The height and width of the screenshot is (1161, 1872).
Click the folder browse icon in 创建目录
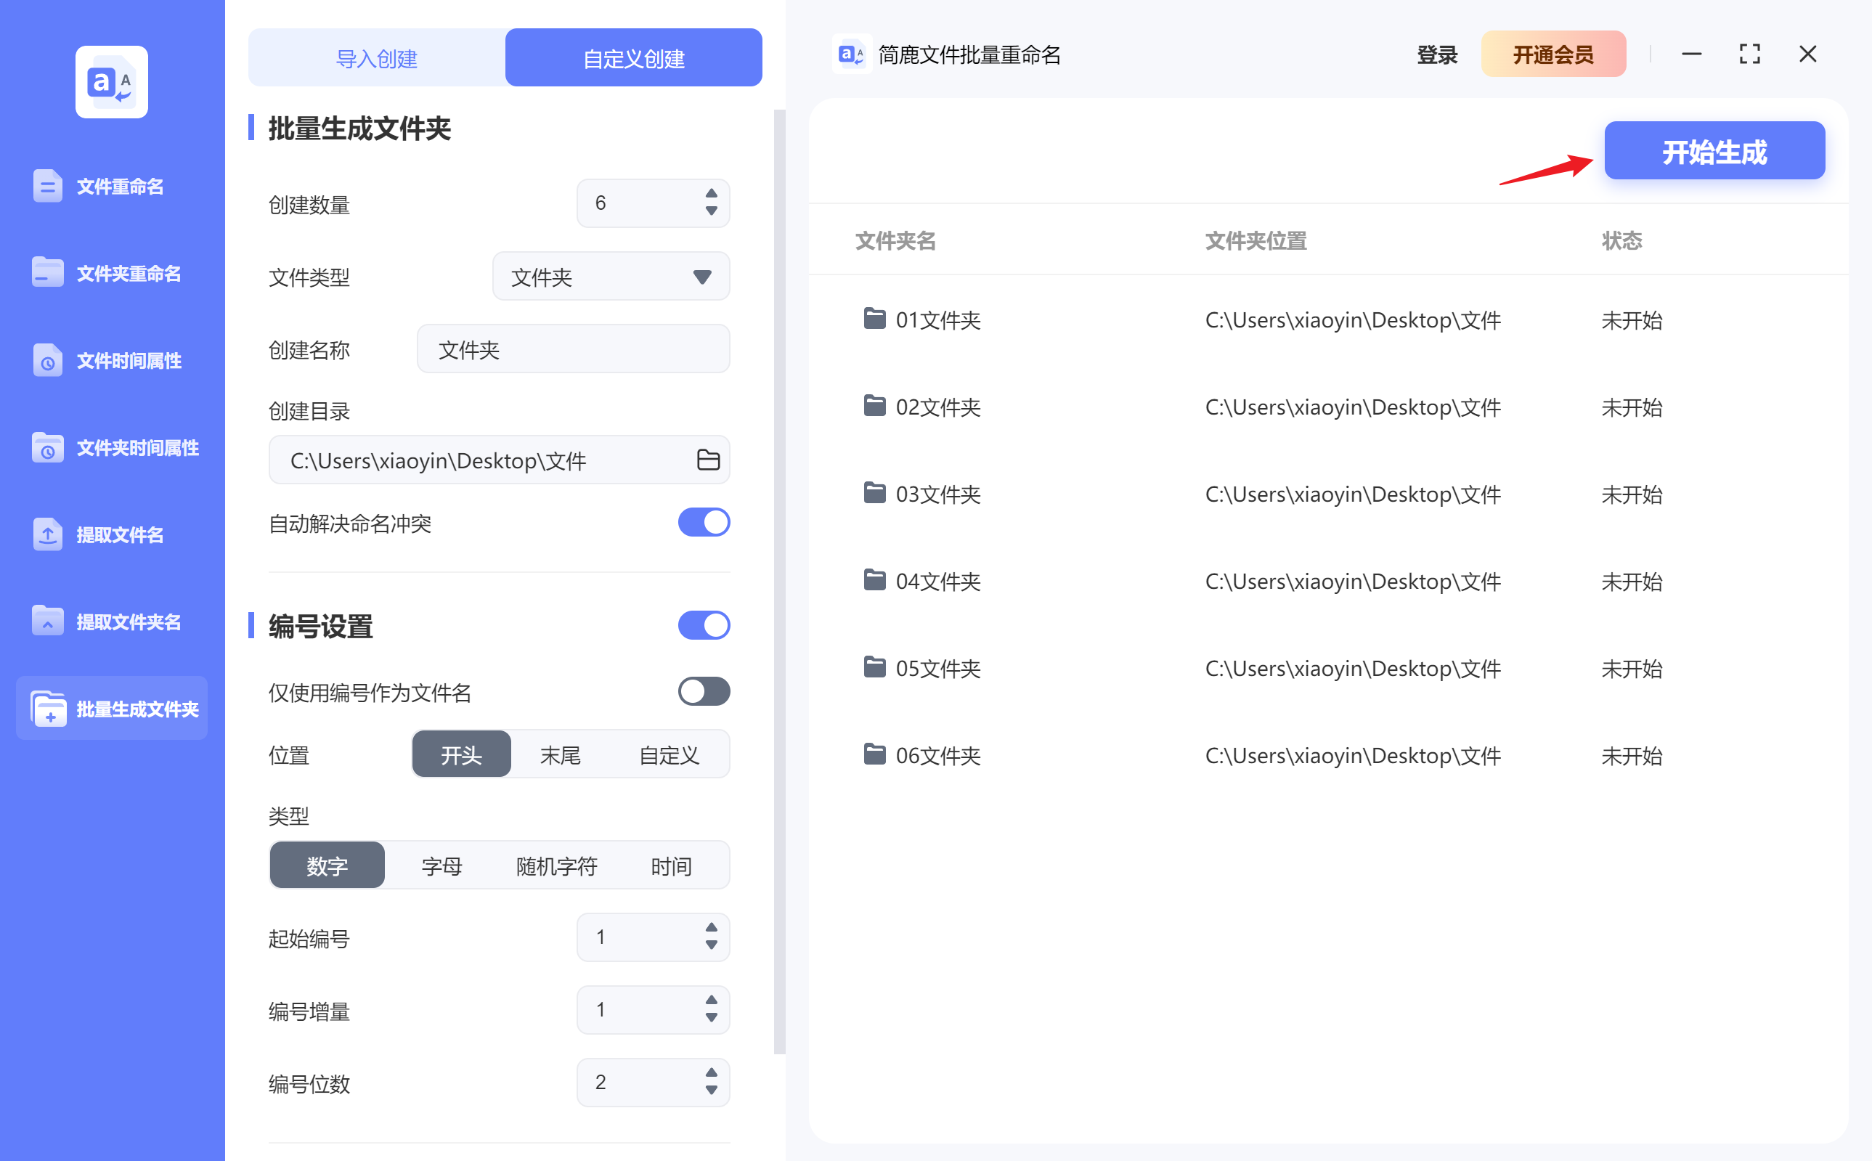click(x=707, y=460)
